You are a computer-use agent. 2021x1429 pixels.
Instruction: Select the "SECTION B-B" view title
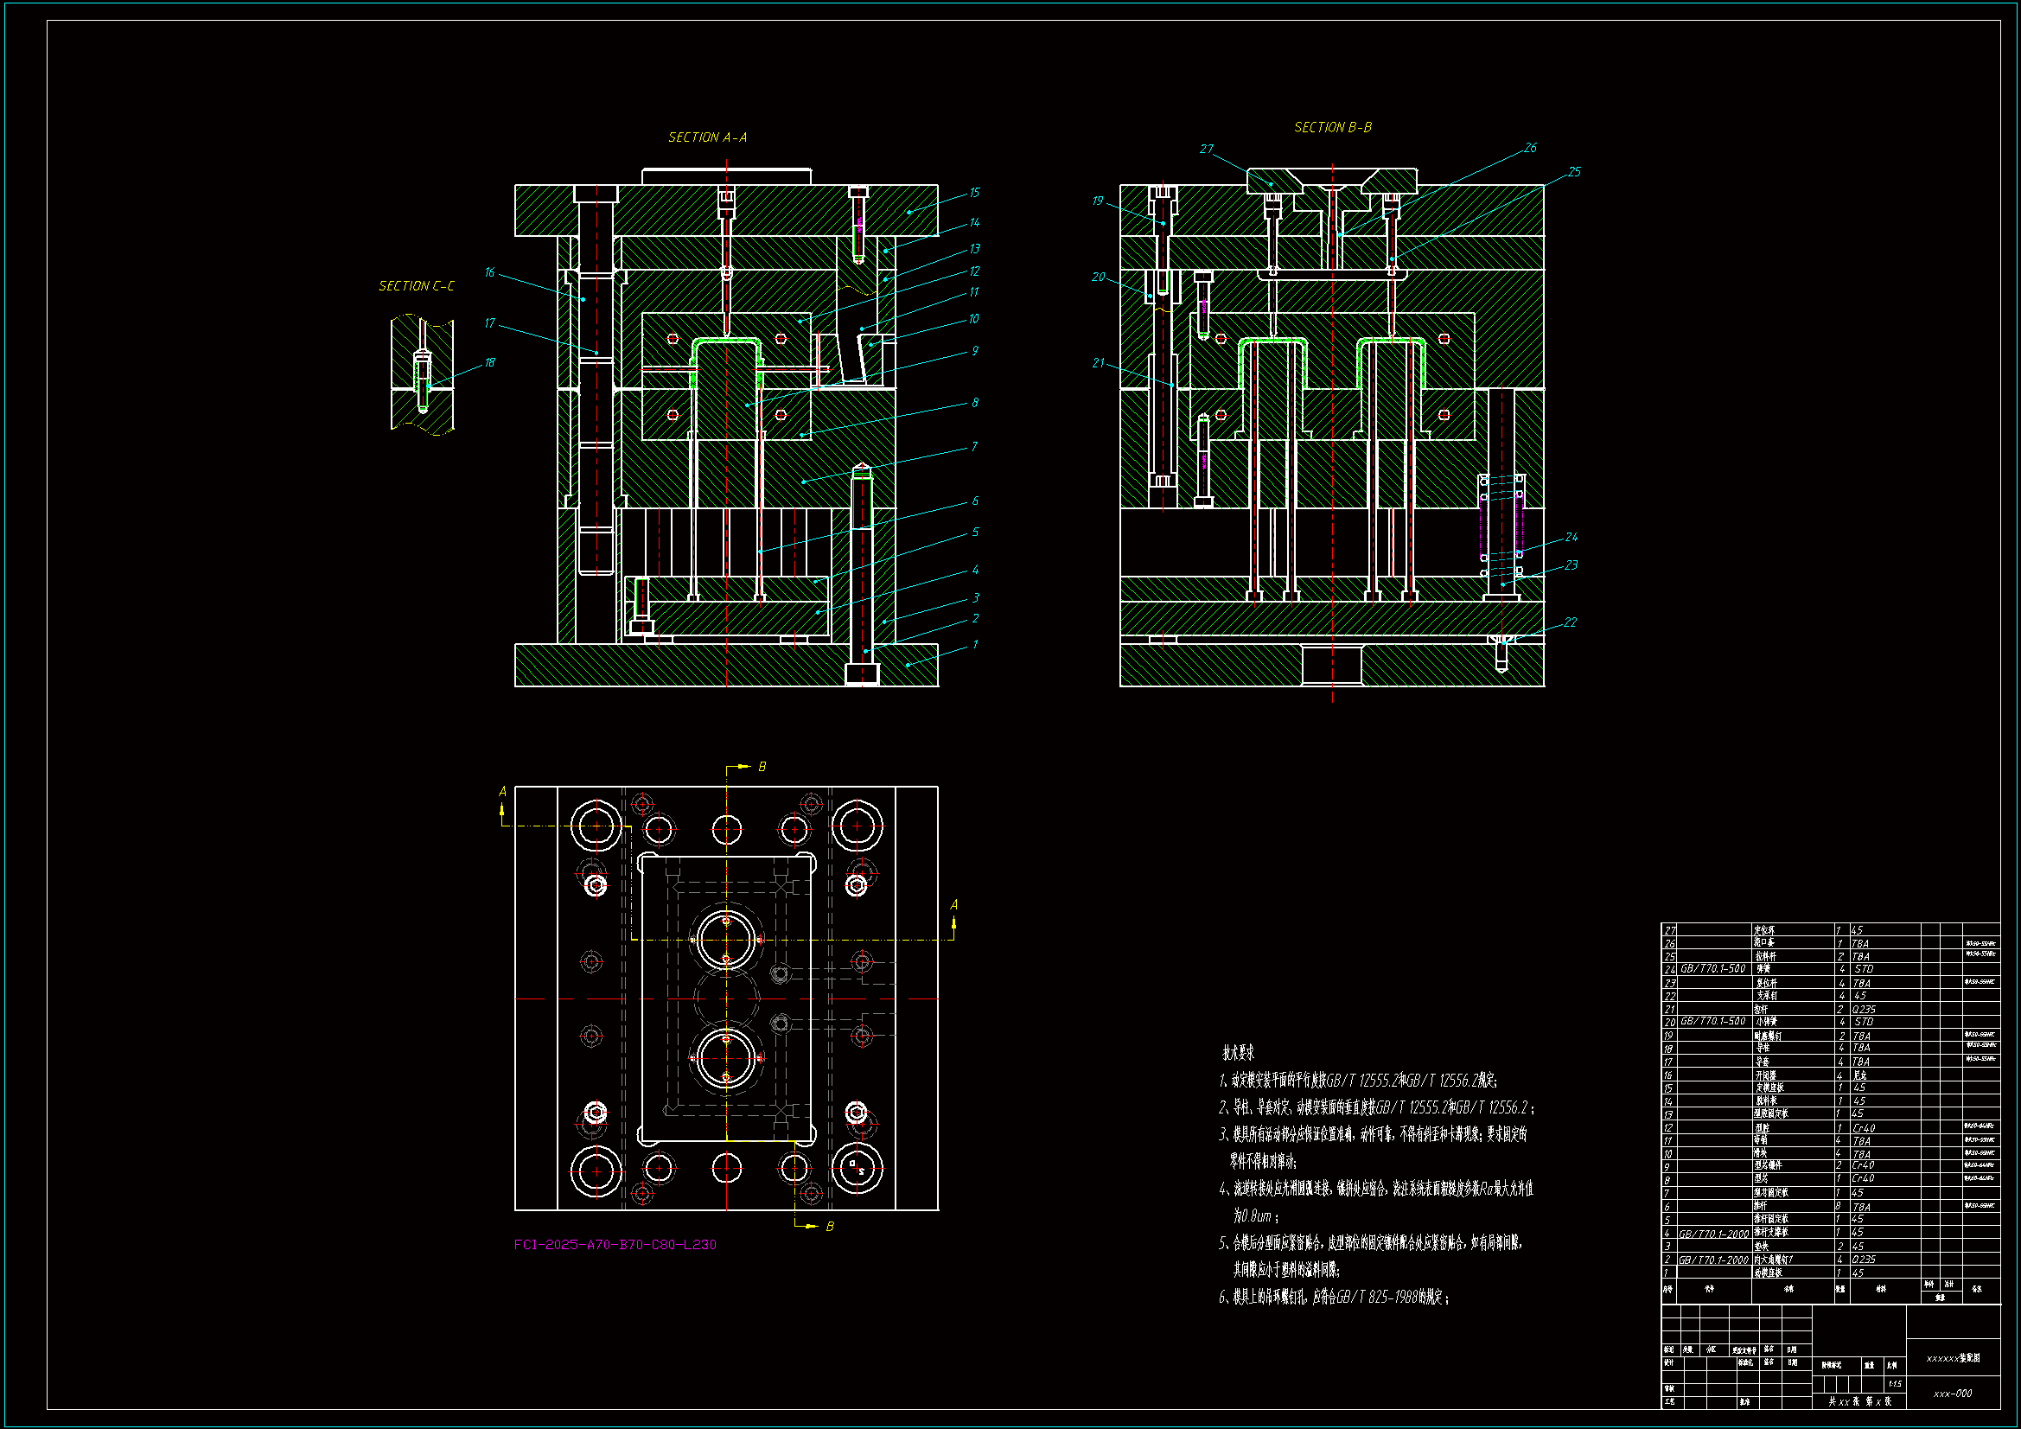click(x=1332, y=128)
